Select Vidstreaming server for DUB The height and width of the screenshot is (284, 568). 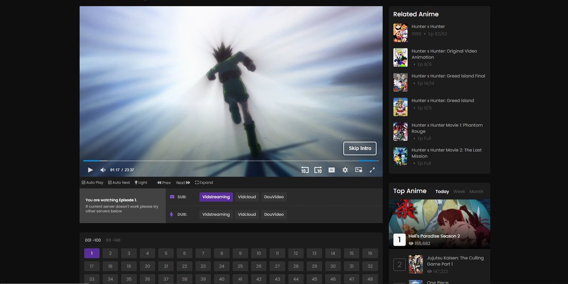click(216, 214)
